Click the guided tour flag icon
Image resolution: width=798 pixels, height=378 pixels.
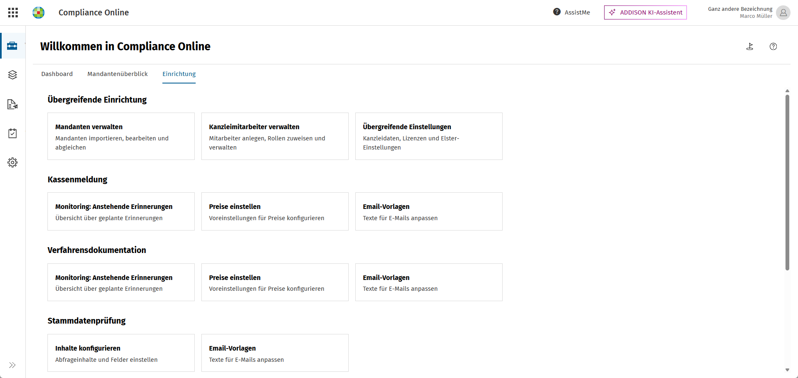click(x=750, y=47)
